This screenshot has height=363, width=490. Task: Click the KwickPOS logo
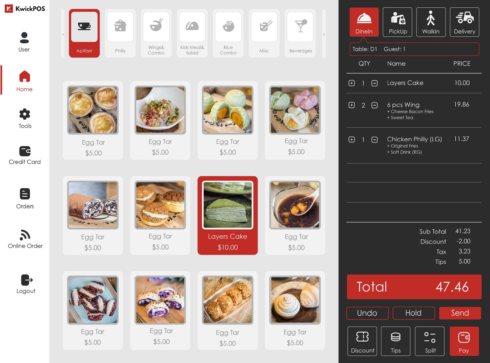click(x=25, y=8)
